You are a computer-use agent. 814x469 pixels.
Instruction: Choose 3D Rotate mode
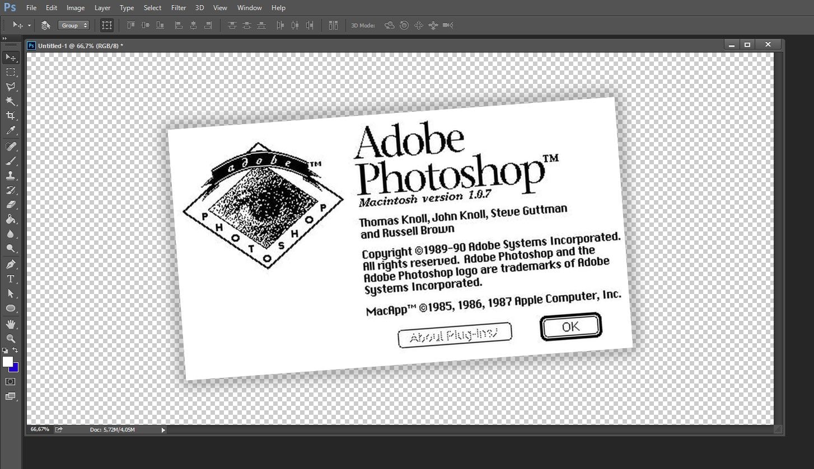(x=390, y=25)
